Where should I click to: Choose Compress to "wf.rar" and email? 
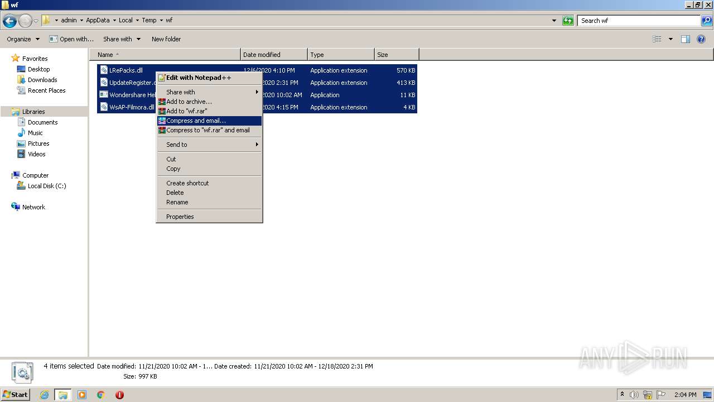209,130
